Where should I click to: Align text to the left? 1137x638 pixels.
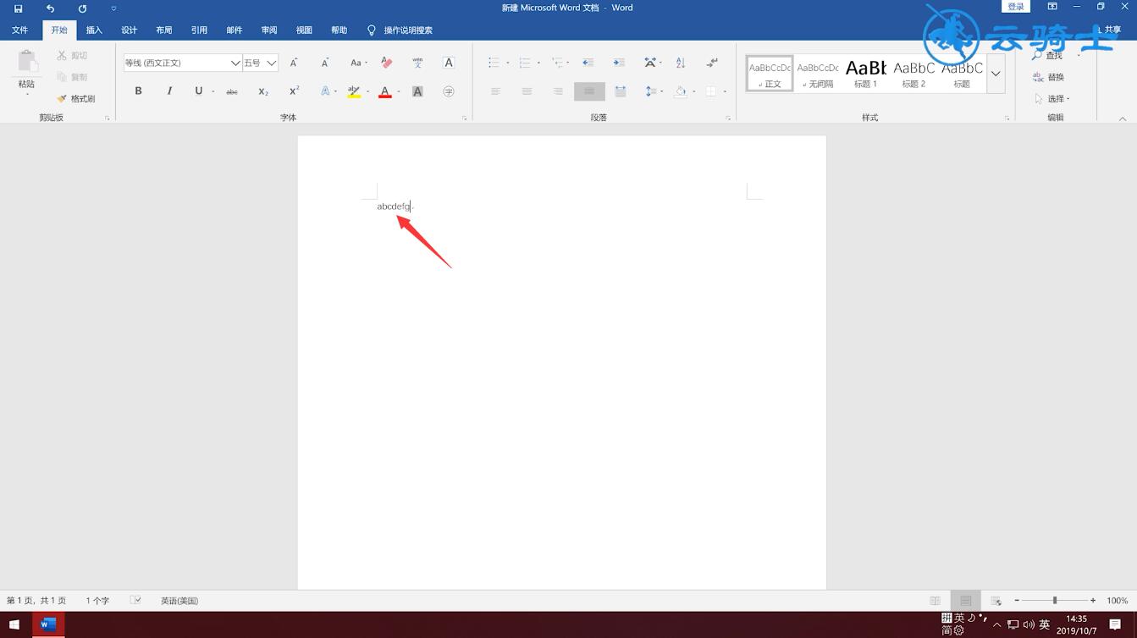coord(495,91)
